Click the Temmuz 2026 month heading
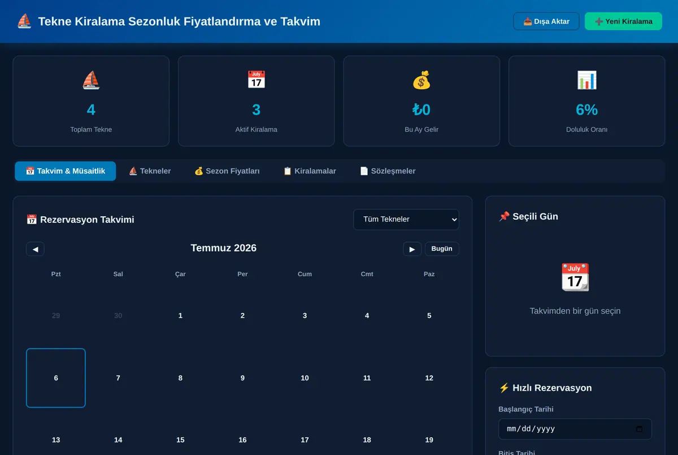This screenshot has height=455, width=678. point(224,248)
